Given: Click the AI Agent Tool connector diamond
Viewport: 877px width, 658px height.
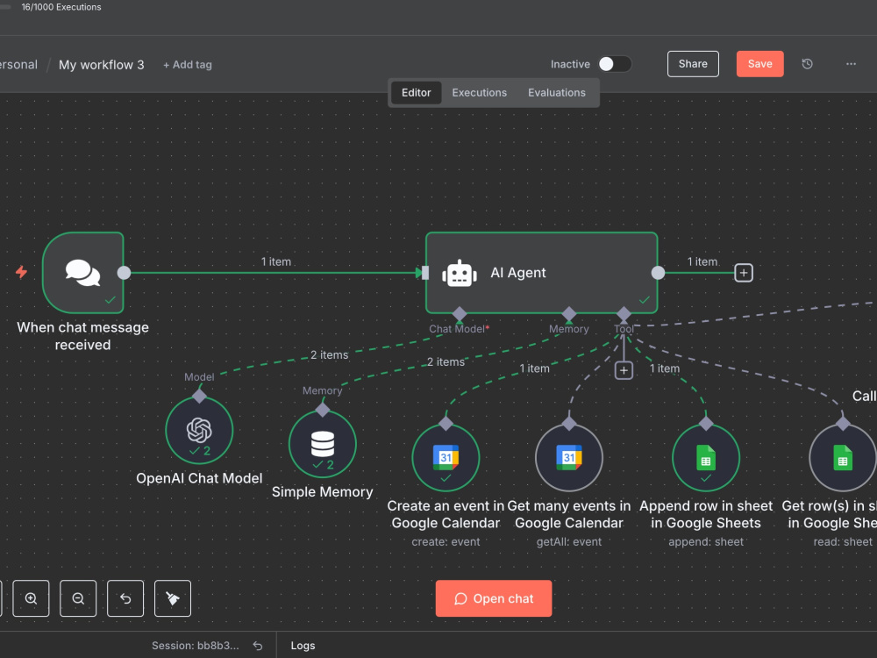Looking at the screenshot, I should click(x=624, y=314).
